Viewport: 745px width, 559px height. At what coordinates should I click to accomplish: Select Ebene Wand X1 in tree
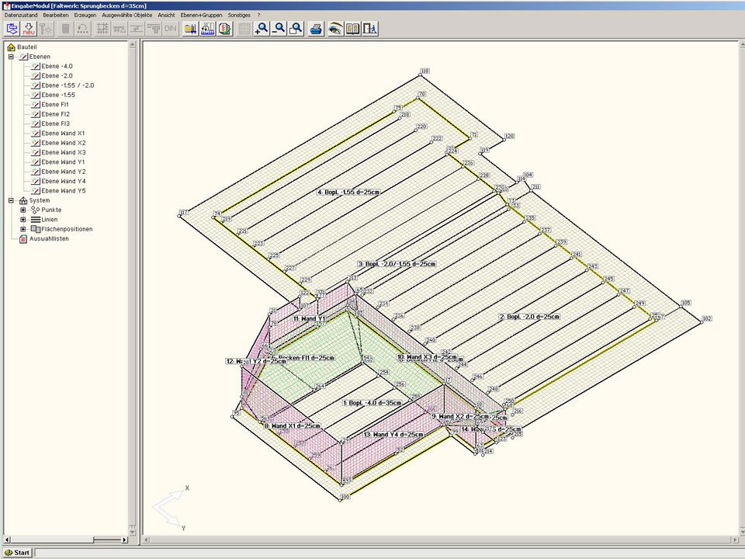click(x=64, y=134)
